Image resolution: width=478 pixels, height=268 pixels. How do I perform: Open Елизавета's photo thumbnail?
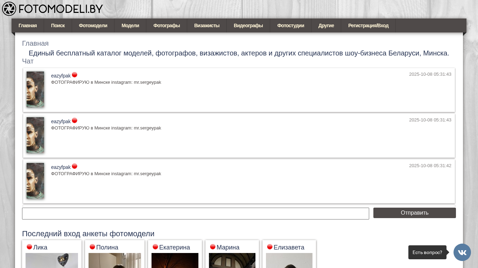[x=289, y=260]
